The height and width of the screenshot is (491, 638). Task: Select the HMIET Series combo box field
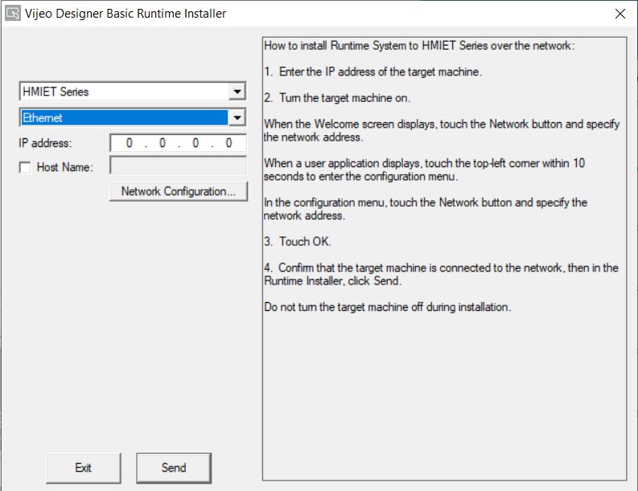click(x=132, y=92)
